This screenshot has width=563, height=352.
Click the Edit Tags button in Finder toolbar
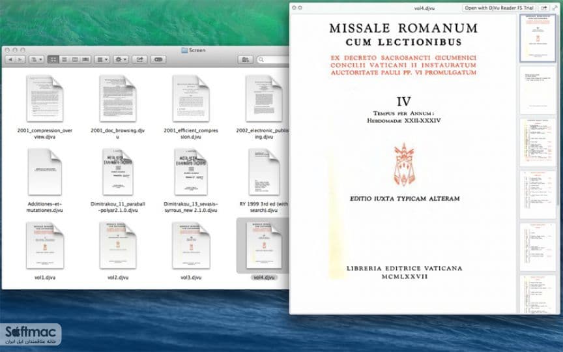click(x=158, y=59)
